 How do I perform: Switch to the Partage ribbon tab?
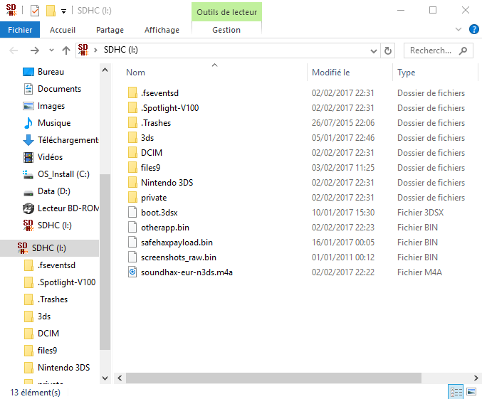click(110, 30)
